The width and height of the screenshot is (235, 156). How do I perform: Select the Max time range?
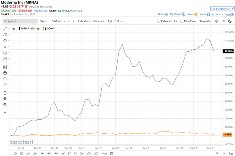coord(104,153)
